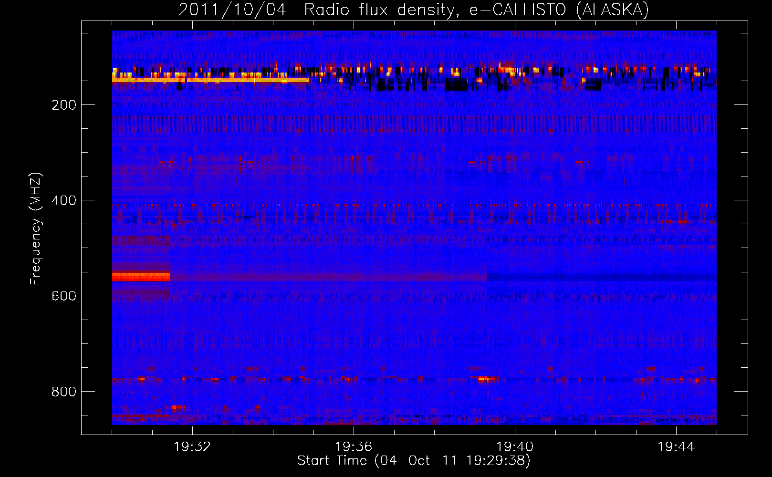
Task: Select the Frequency (MHZ) axis label
Action: (x=36, y=228)
